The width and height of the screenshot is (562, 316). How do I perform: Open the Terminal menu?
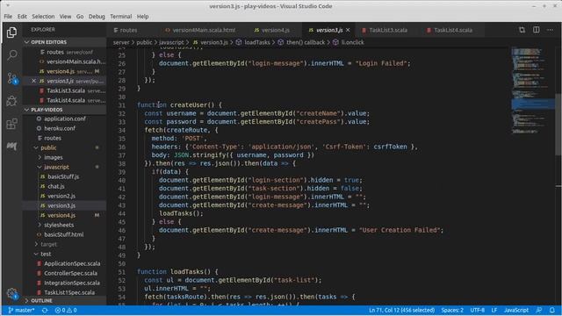point(121,17)
